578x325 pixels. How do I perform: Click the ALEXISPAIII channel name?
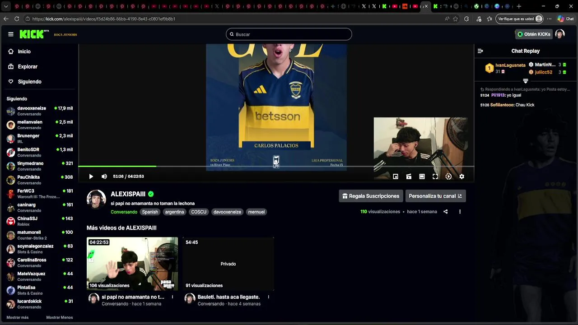[x=128, y=194]
